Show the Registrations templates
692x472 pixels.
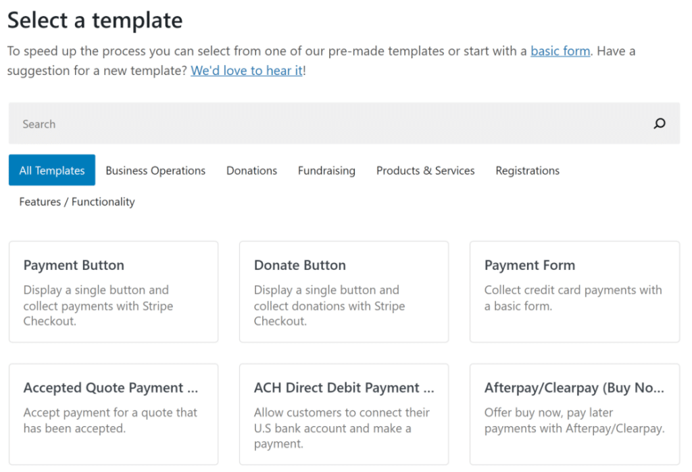click(x=527, y=170)
